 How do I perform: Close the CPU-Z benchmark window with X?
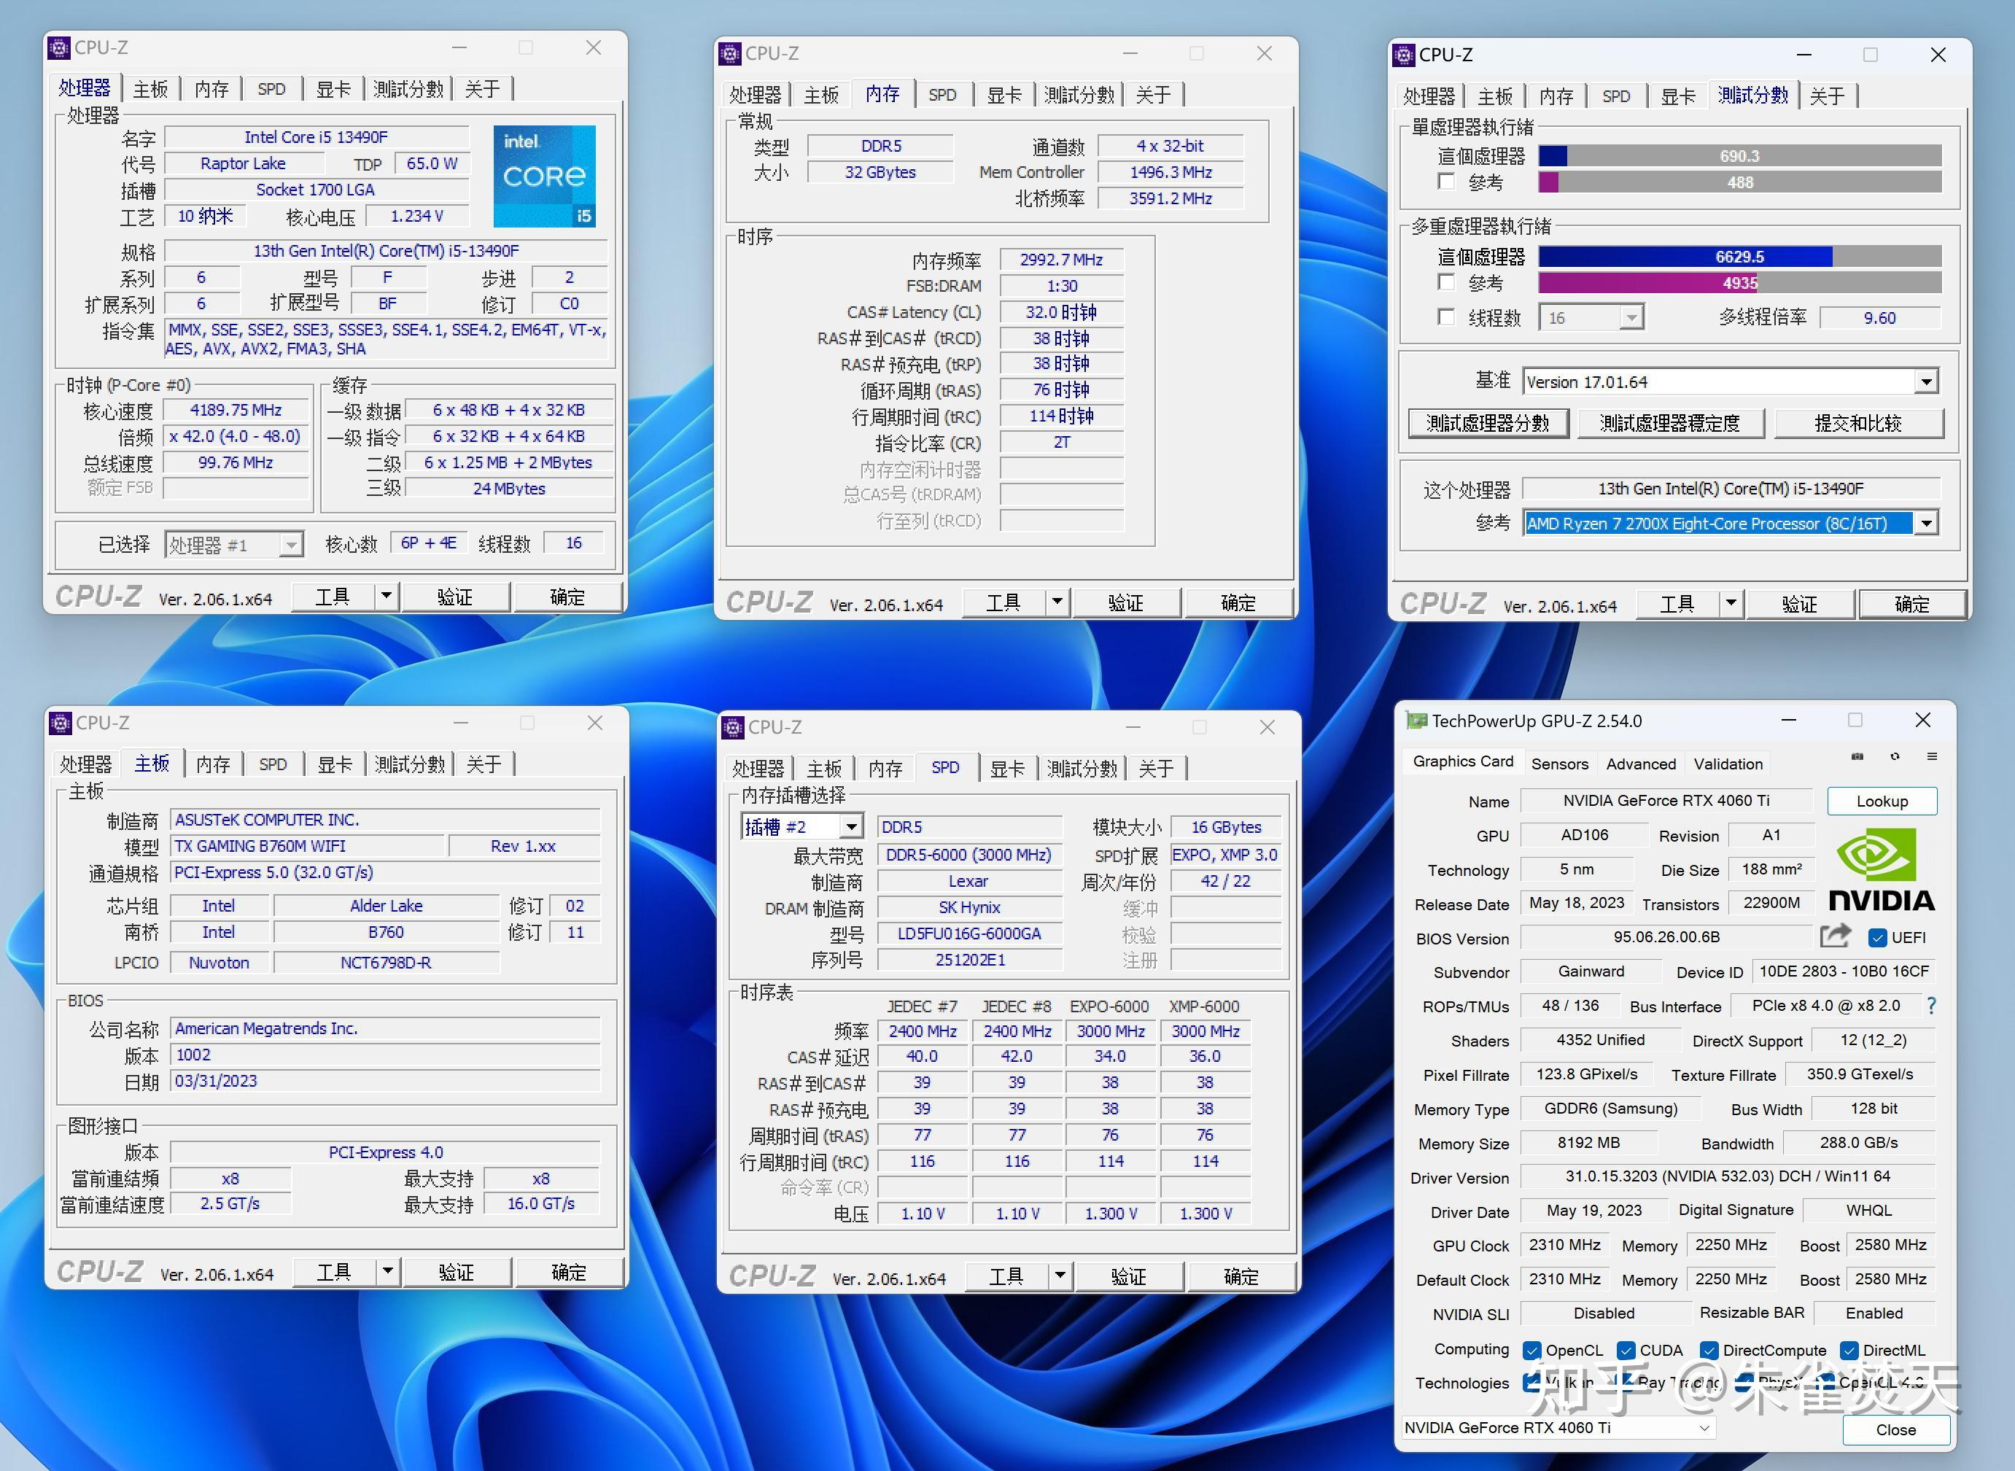[x=1938, y=55]
